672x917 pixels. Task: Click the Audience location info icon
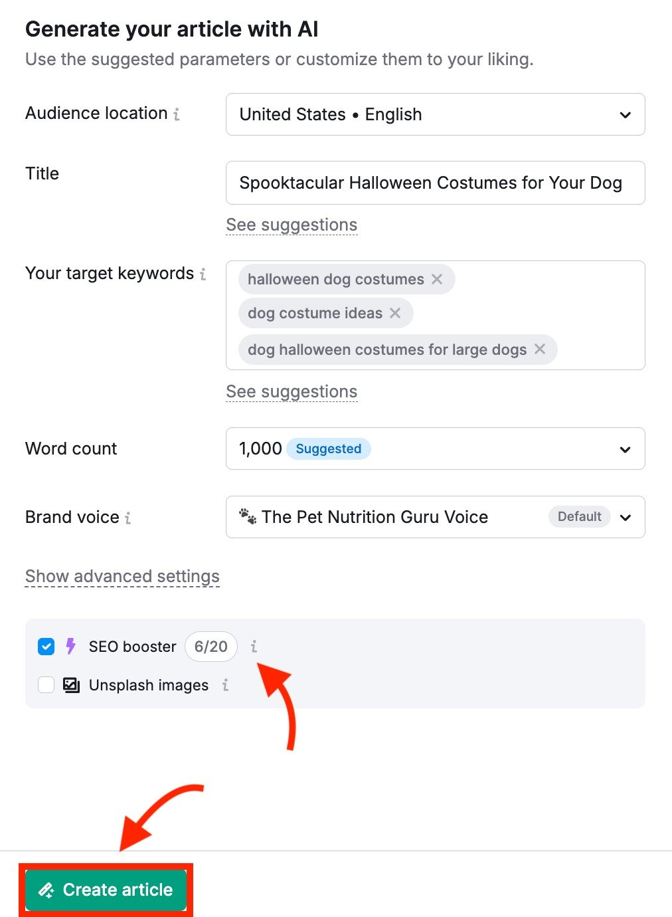pyautogui.click(x=176, y=114)
